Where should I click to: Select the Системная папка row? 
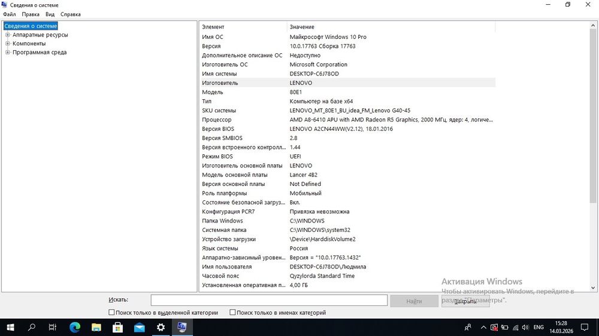(347, 230)
